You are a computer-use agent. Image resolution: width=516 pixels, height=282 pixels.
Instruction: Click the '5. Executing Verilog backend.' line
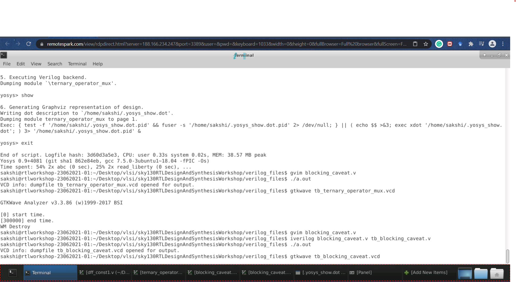[x=43, y=77]
